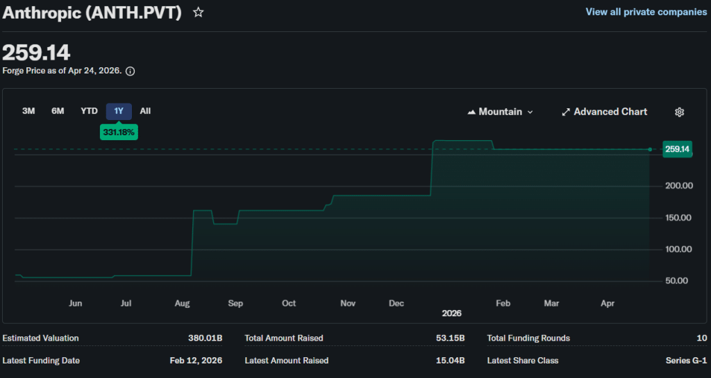Click the 150.00 axis label
The image size is (711, 378).
(678, 218)
